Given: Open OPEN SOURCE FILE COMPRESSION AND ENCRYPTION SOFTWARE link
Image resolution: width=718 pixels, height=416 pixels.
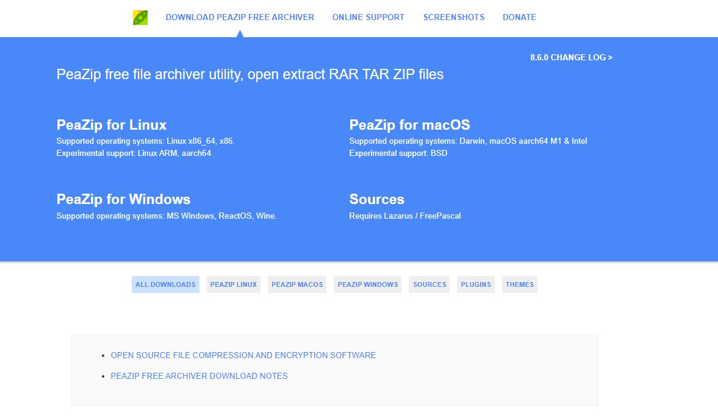Looking at the screenshot, I should click(243, 355).
